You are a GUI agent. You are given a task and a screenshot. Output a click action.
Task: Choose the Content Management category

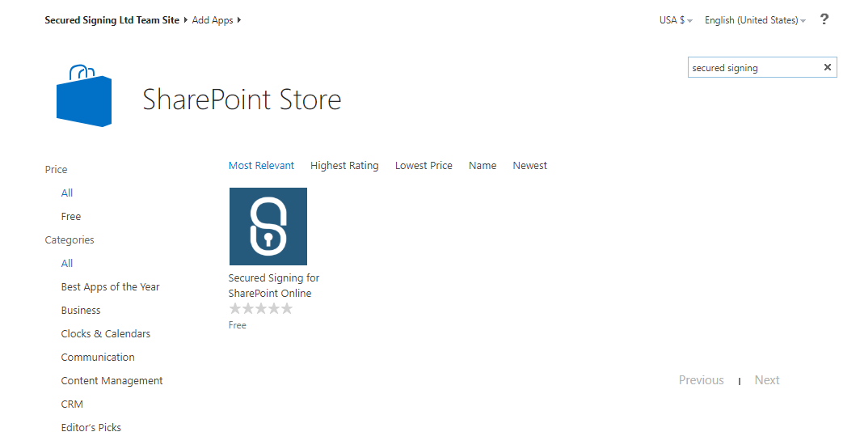tap(112, 381)
